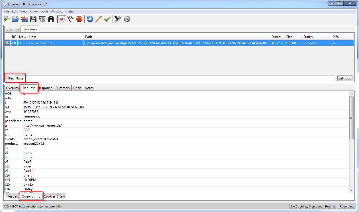The width and height of the screenshot is (359, 212).
Task: Clear the session using the trash icon
Action: [x=42, y=19]
